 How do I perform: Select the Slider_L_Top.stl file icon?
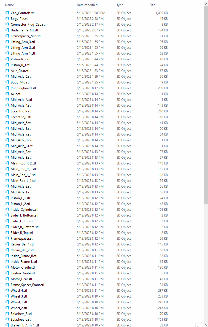point(7,221)
